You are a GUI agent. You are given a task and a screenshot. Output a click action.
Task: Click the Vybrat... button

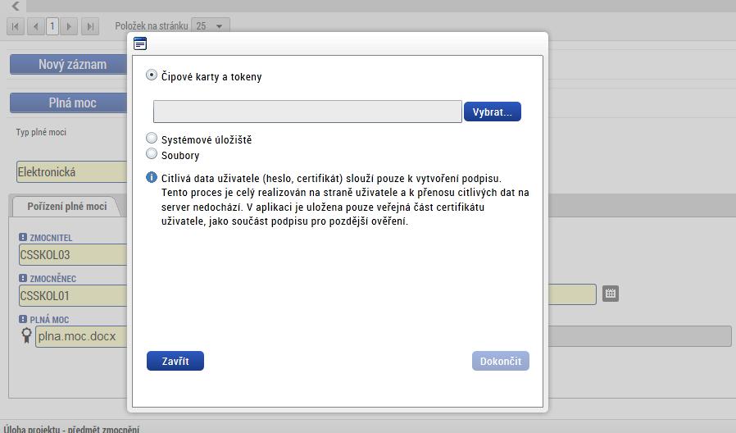[493, 112]
